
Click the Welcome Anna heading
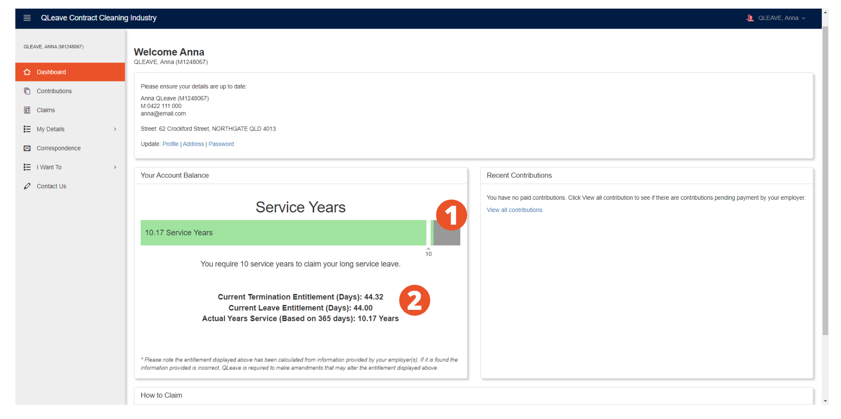pyautogui.click(x=169, y=52)
